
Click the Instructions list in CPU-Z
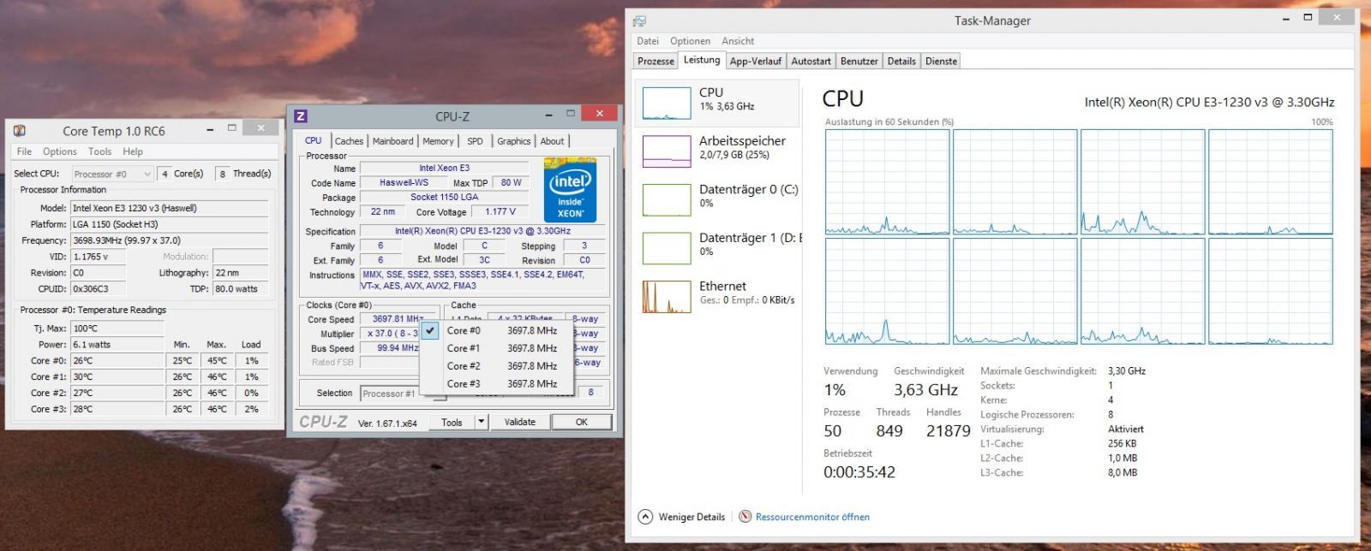(x=482, y=281)
